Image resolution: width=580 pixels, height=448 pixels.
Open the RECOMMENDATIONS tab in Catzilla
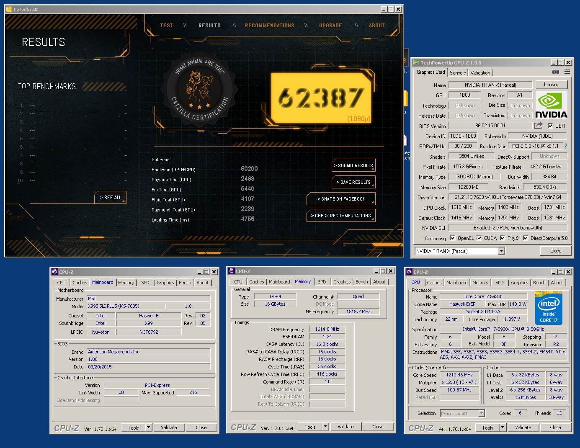point(270,25)
